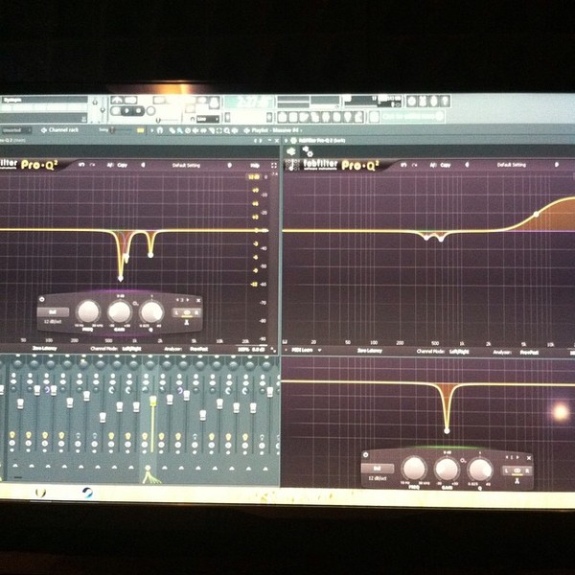Viewport: 575px width, 575px height.
Task: Open plugin wrapper gear settings in right Pro-Q 2 window
Action: pos(291,151)
